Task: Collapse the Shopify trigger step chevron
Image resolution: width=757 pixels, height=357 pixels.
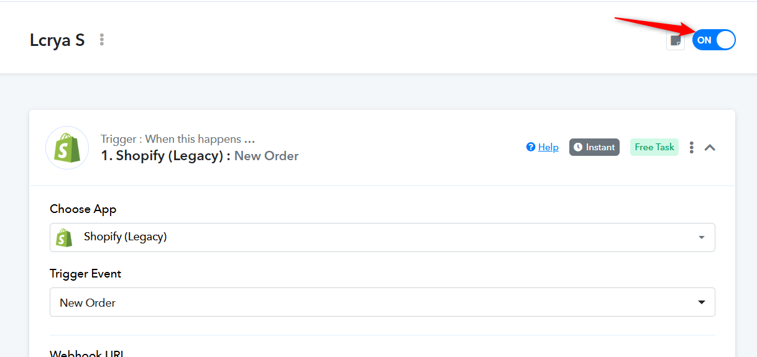Action: tap(710, 148)
